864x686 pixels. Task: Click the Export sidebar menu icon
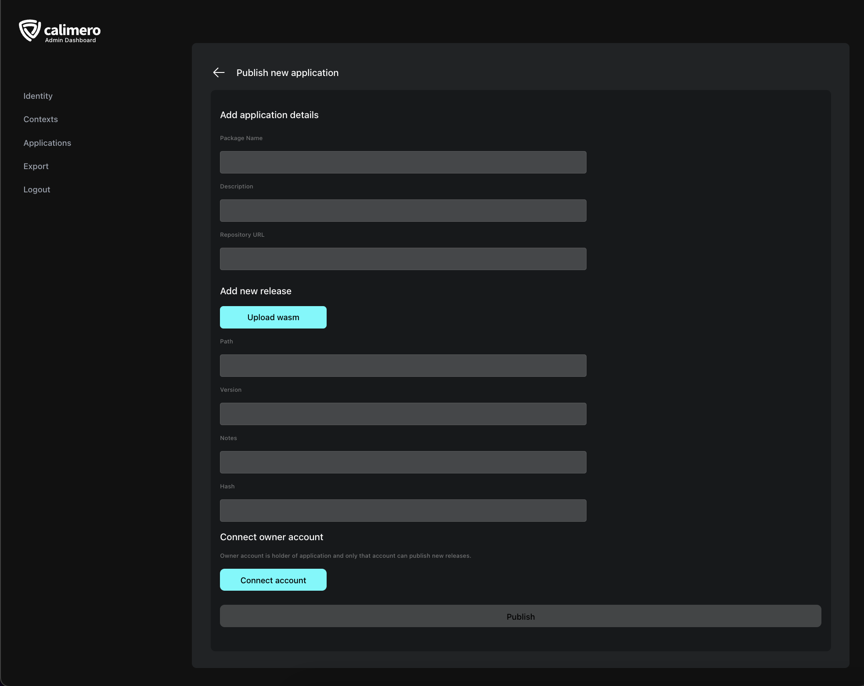36,166
